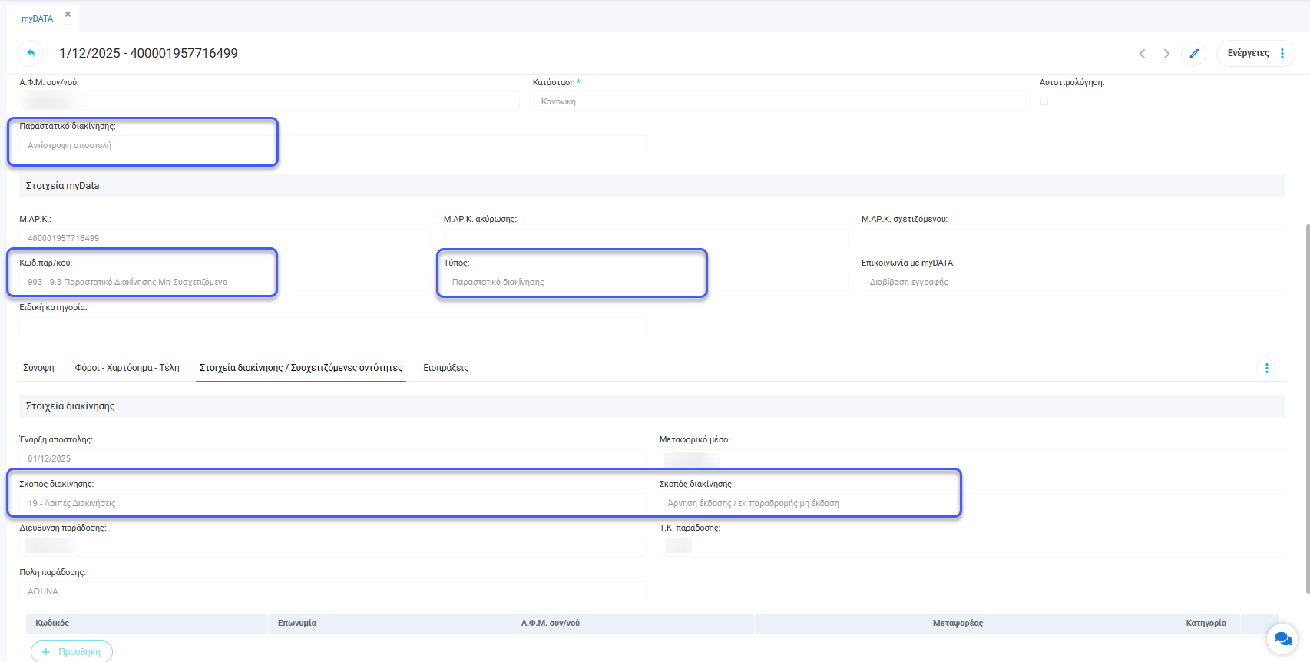Open the Εισπράξεις tab
Image resolution: width=1310 pixels, height=662 pixels.
coord(445,368)
